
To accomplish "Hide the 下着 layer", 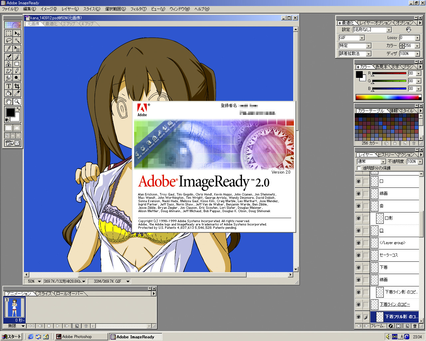I will tap(358, 268).
